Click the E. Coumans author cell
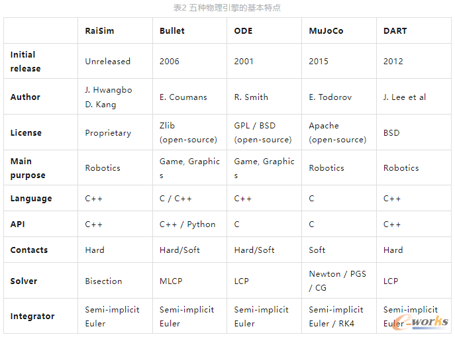The width and height of the screenshot is (455, 337). point(183,97)
